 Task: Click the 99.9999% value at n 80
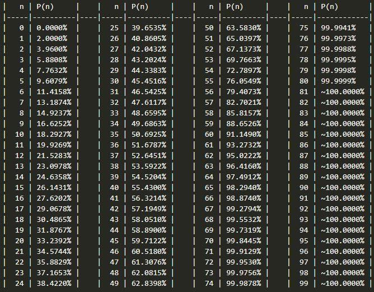338,81
